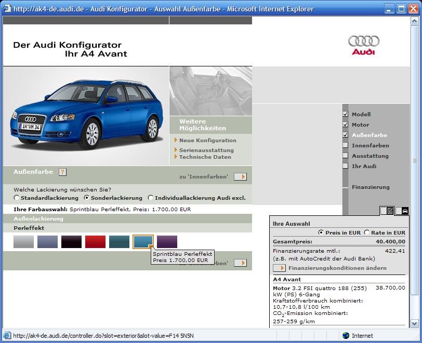The image size is (422, 343).
Task: Go to Ausstattung step in sidebar
Action: coord(370,156)
